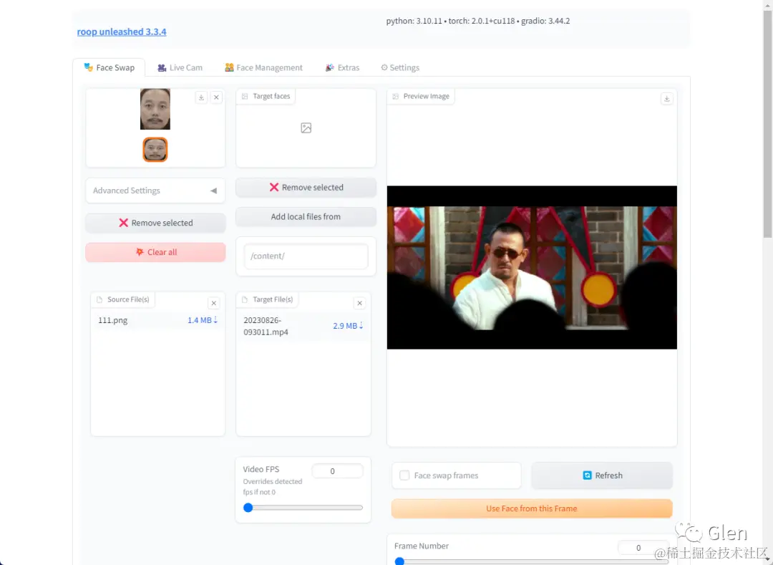Viewport: 773px width, 565px height.
Task: Click Remove selected under Target faces
Action: (306, 188)
